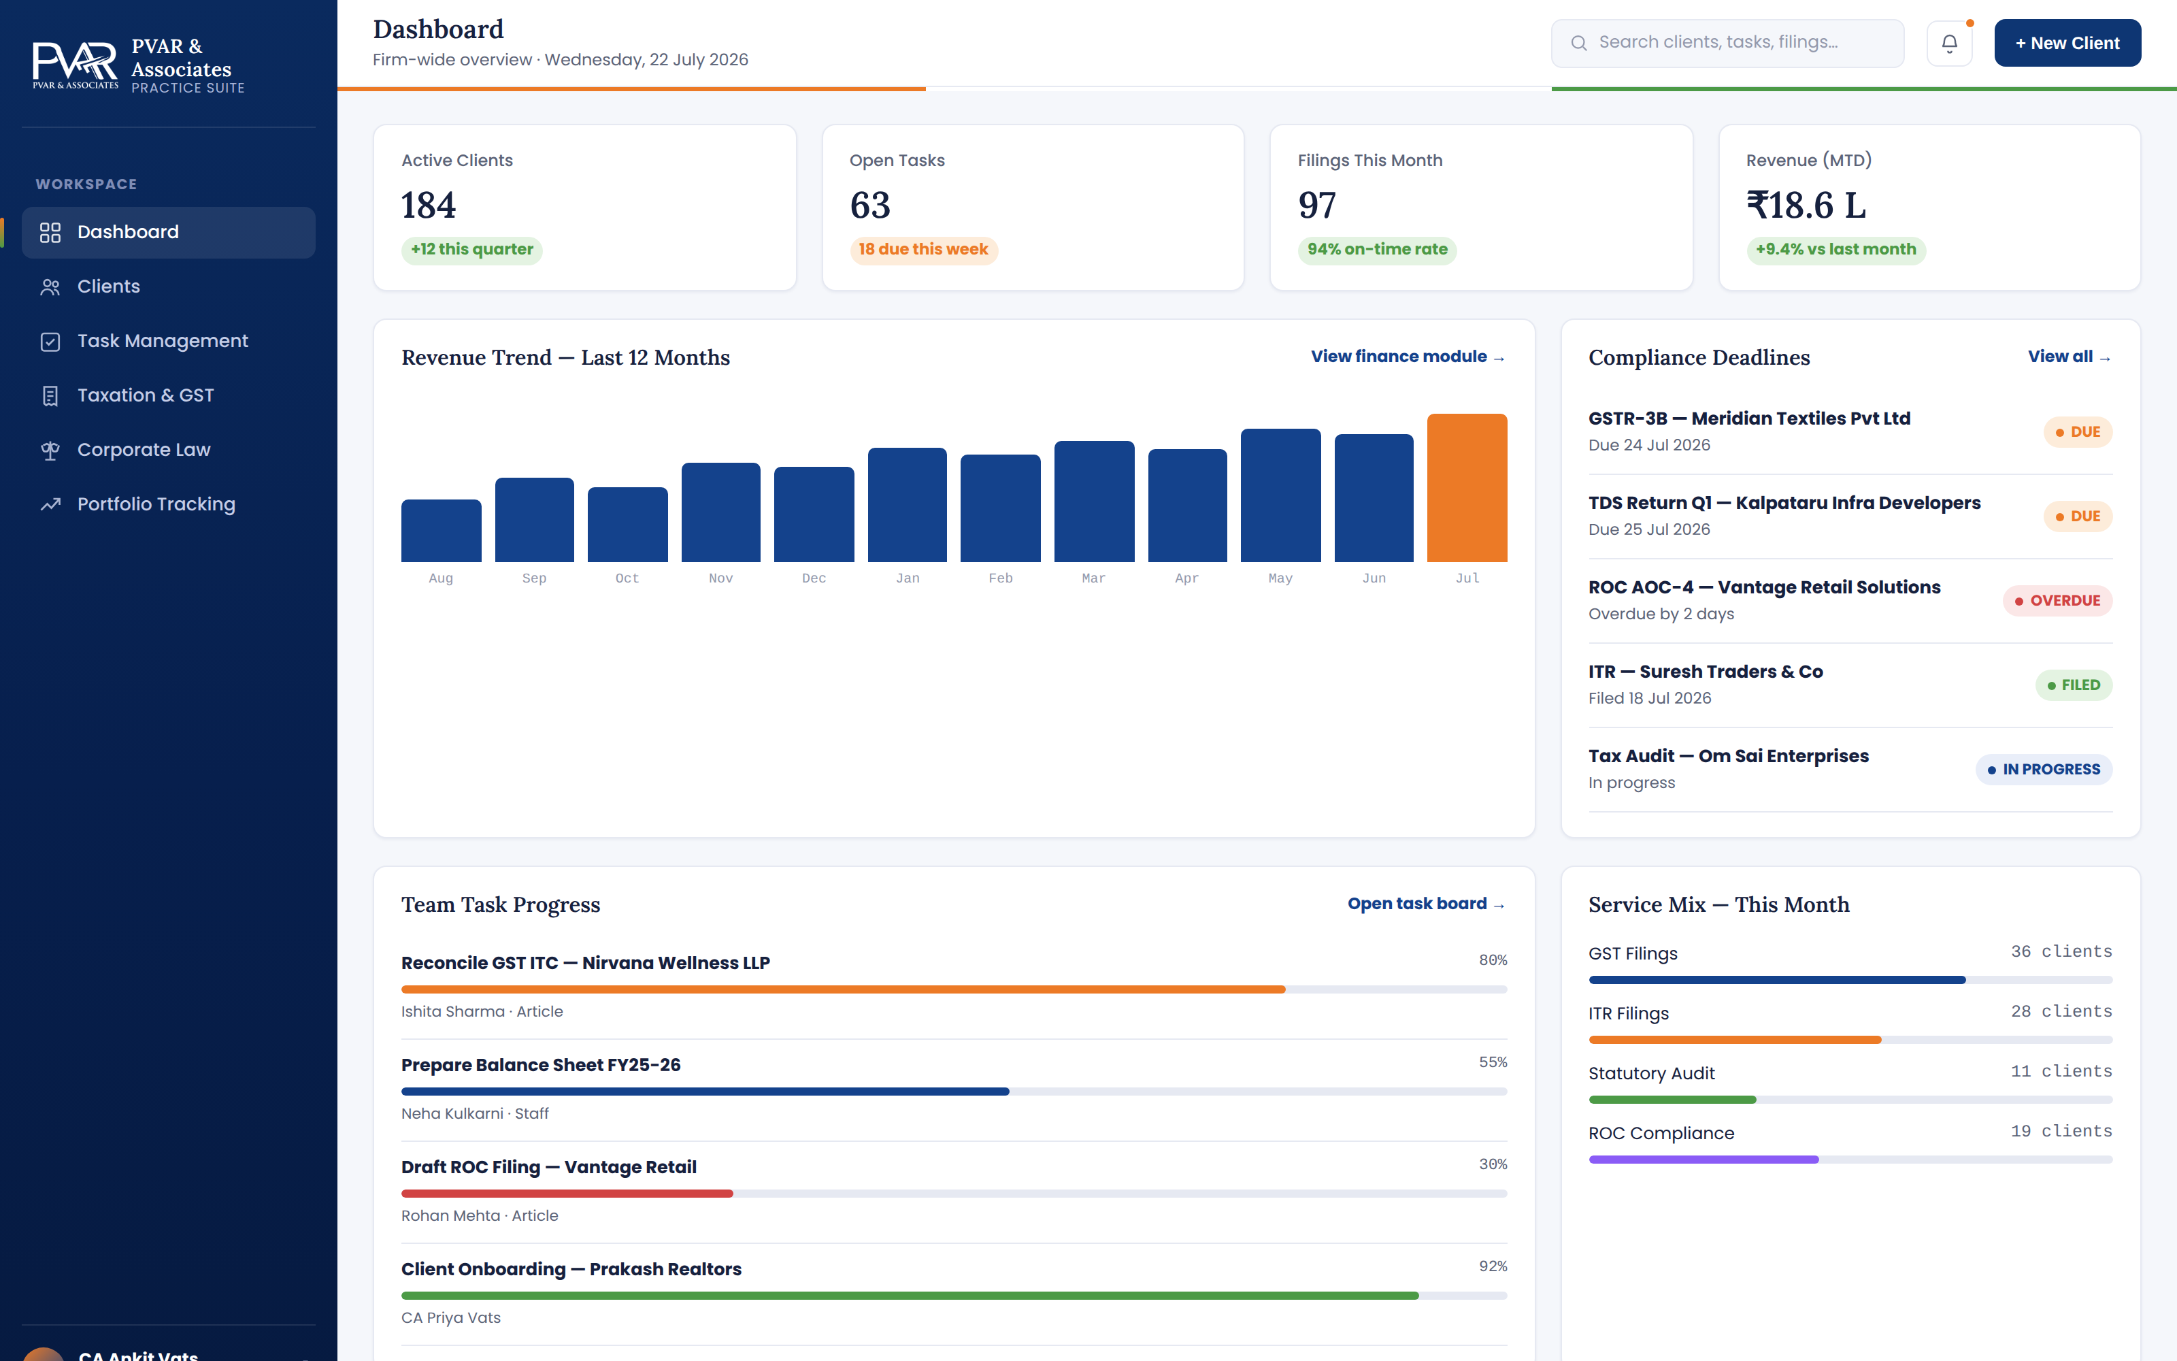Viewport: 2177px width, 1361px height.
Task: Open the Active Clients card
Action: pyautogui.click(x=585, y=208)
